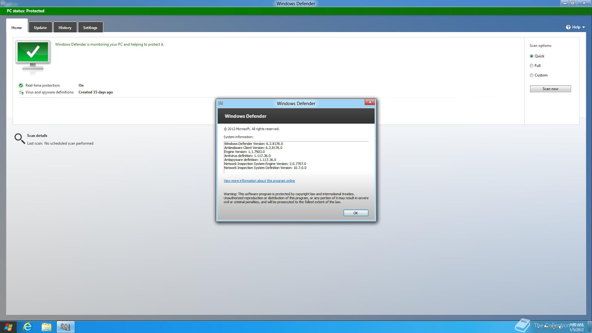Show hidden tray icons arrow

538,327
